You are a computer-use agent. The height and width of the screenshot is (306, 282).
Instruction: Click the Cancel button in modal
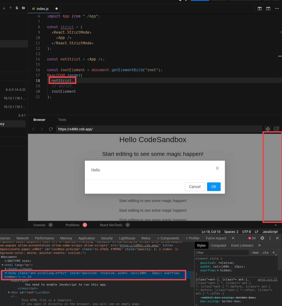click(195, 187)
